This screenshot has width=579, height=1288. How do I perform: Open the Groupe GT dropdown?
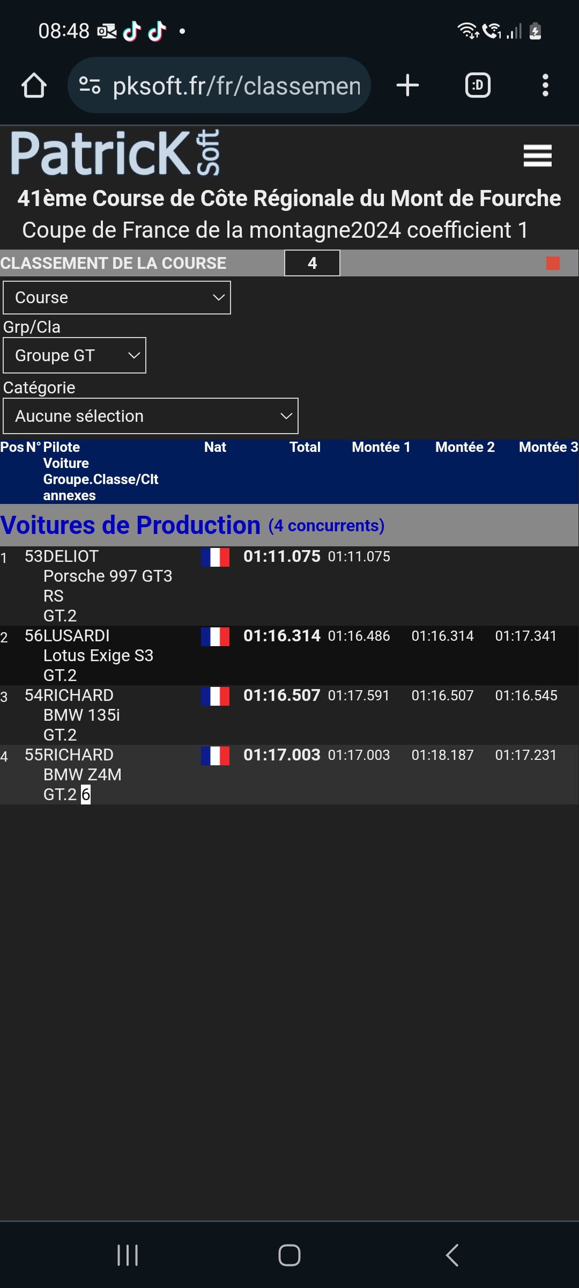tap(75, 355)
